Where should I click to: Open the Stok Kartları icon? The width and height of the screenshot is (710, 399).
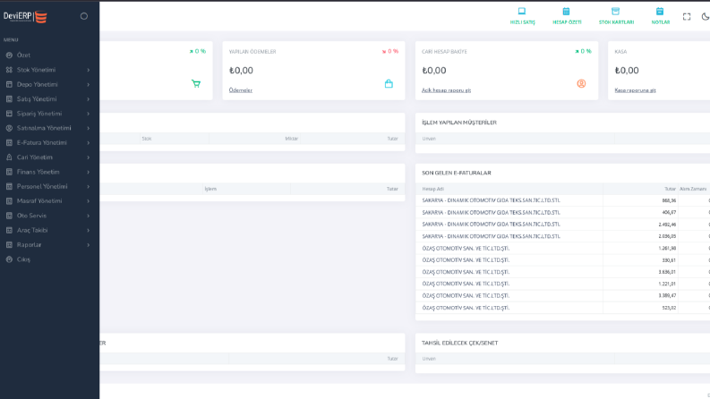click(x=615, y=12)
